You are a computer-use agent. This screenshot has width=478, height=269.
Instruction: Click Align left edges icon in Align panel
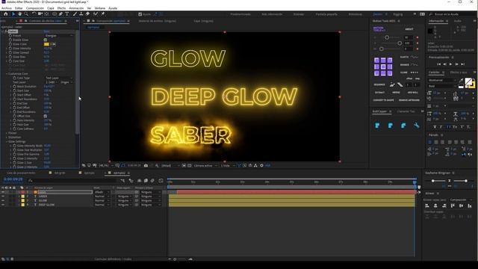(x=427, y=206)
